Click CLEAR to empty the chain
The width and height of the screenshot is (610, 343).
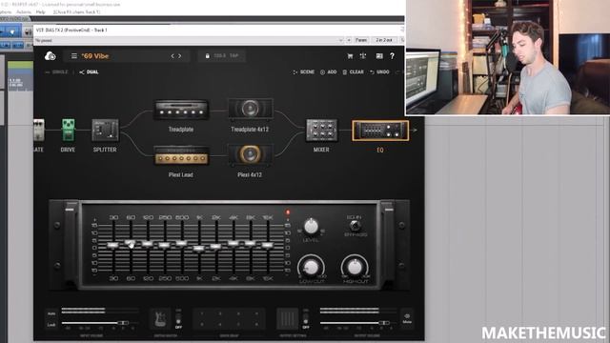pos(353,72)
